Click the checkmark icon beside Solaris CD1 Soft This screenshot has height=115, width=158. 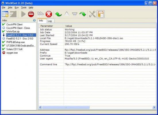coord(4,49)
